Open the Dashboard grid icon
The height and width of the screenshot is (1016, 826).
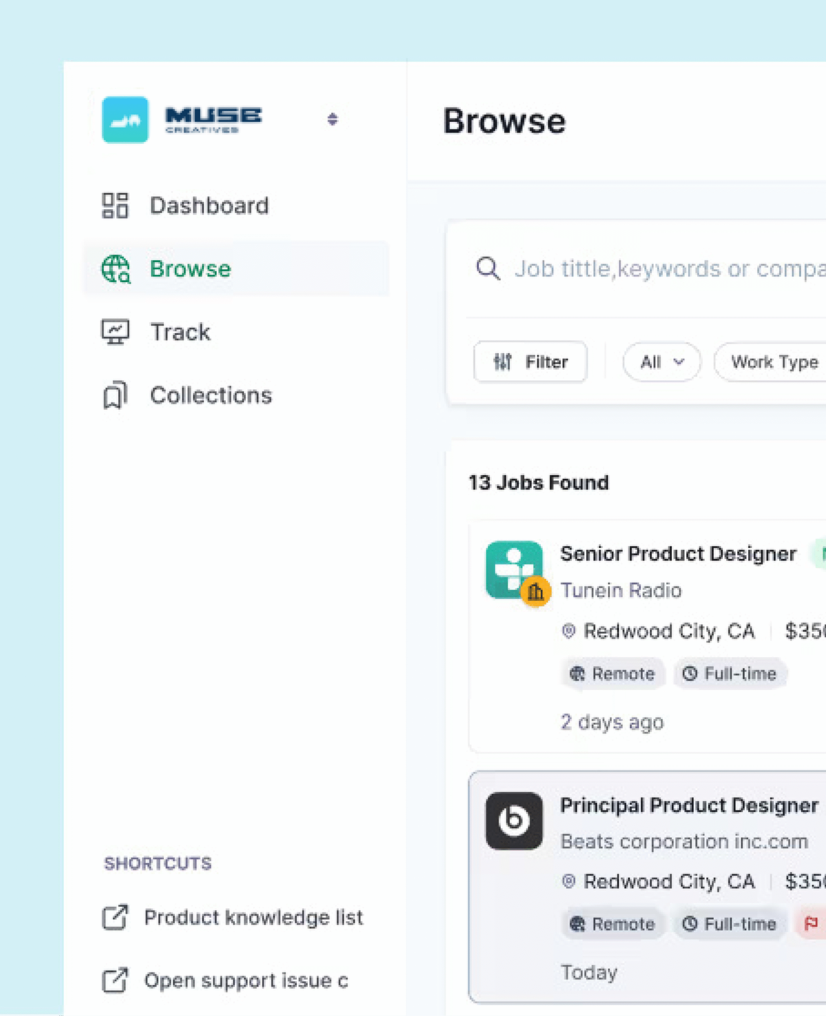[115, 206]
